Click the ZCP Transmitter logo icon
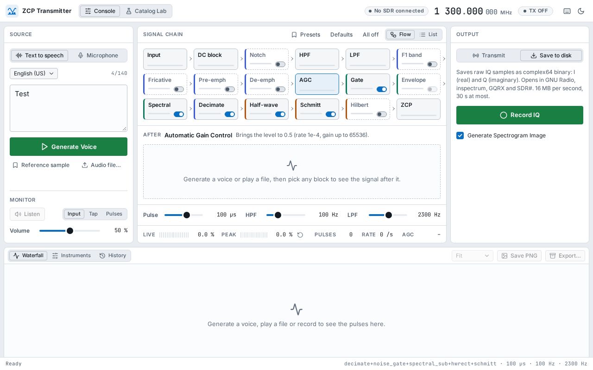Screen dimensions: 593x370 click(x=12, y=11)
